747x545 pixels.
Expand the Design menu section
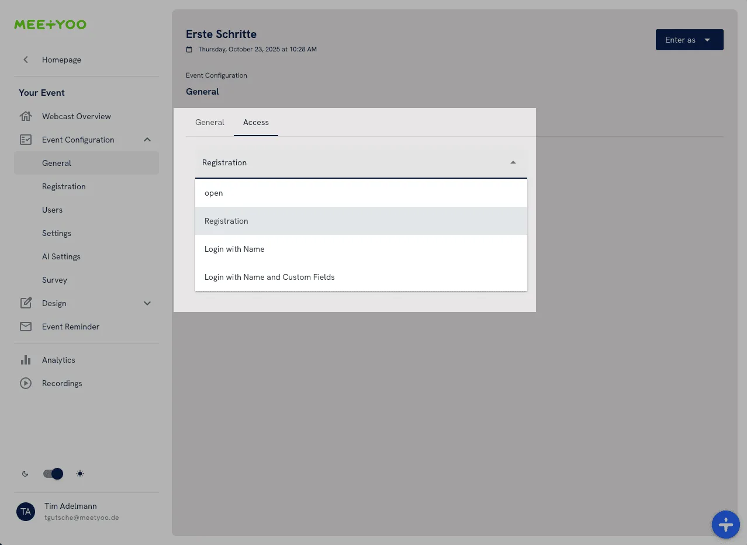tap(147, 303)
